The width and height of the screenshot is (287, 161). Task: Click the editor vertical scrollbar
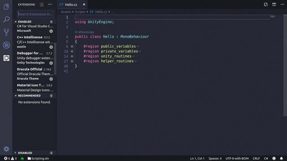pos(285,65)
